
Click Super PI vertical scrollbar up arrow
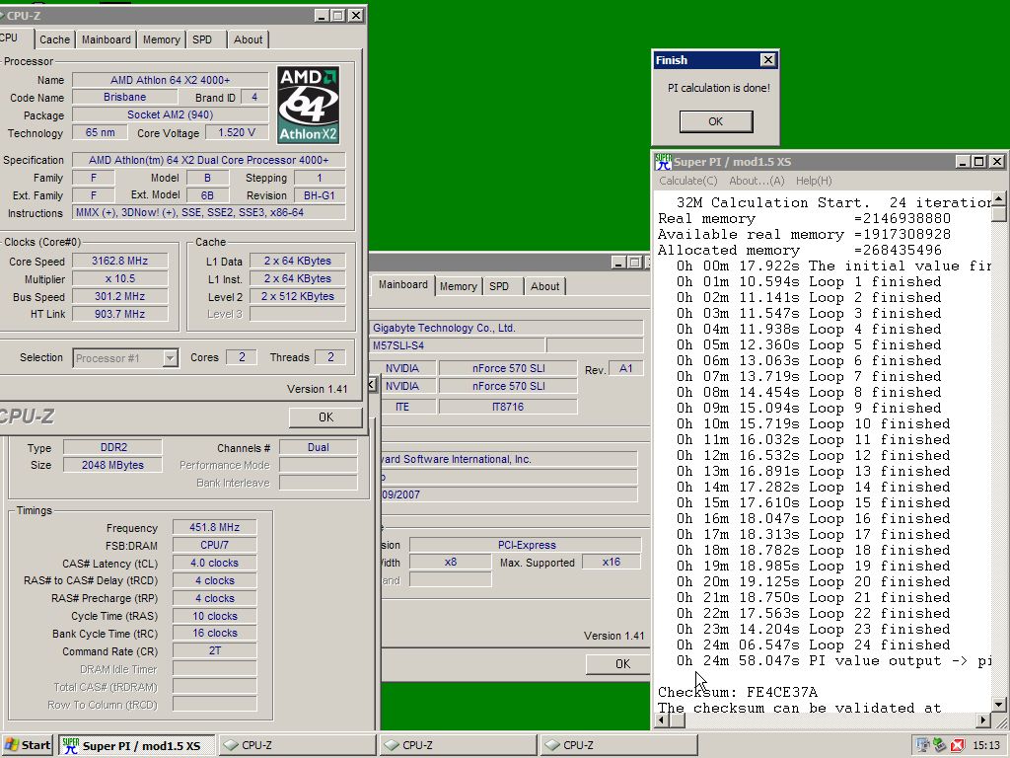pyautogui.click(x=999, y=198)
